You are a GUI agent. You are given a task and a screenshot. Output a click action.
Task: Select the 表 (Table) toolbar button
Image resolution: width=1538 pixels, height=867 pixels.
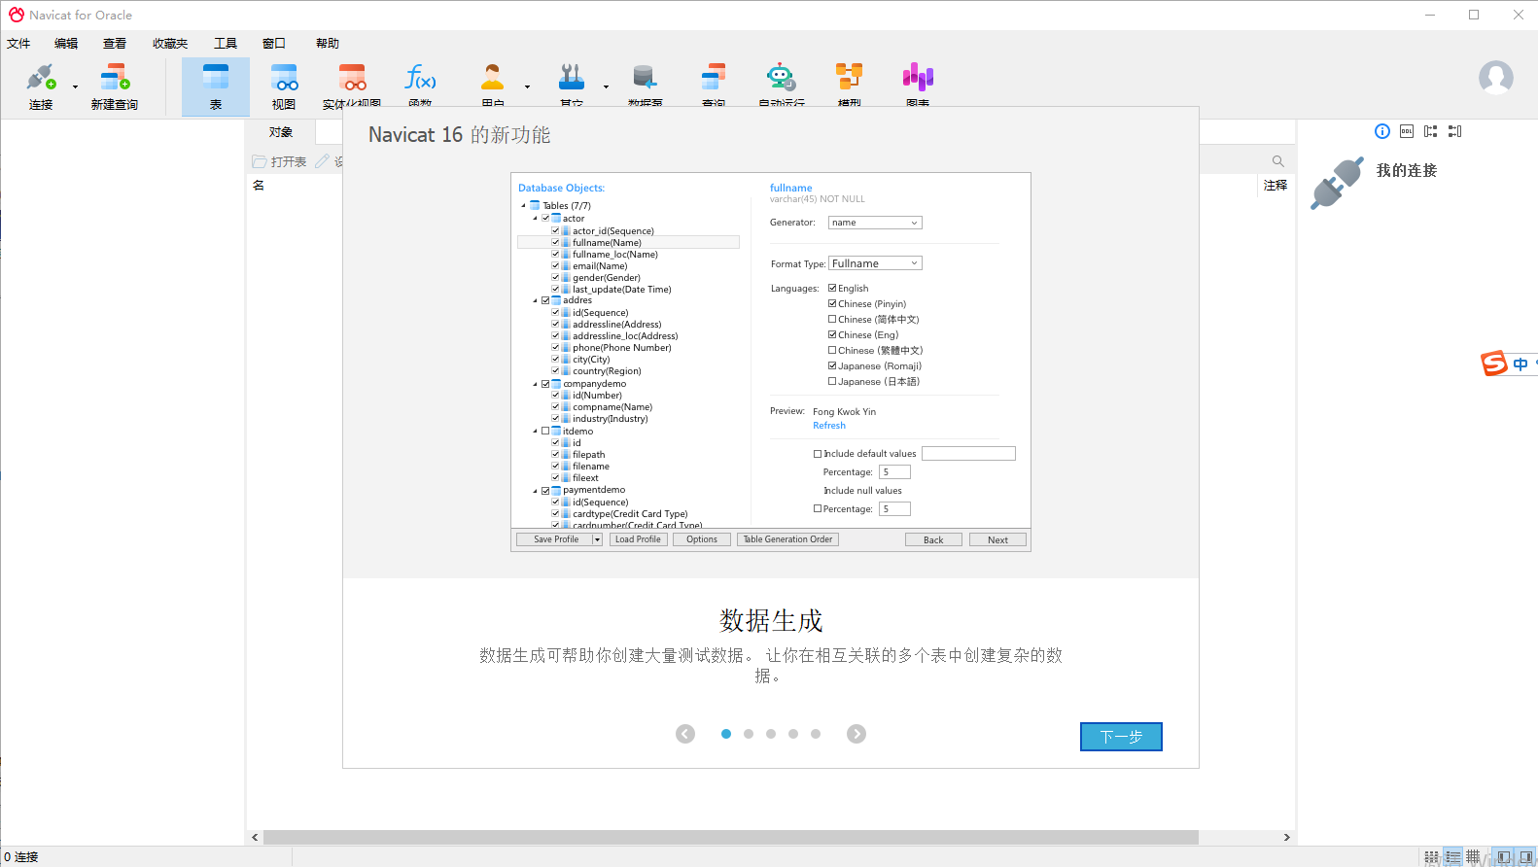[x=216, y=87]
